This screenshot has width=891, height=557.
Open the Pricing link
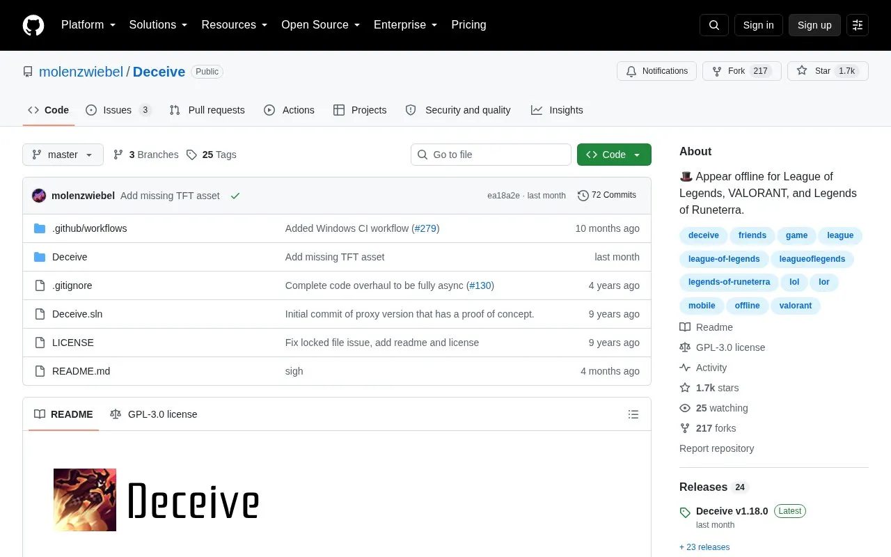click(x=468, y=25)
